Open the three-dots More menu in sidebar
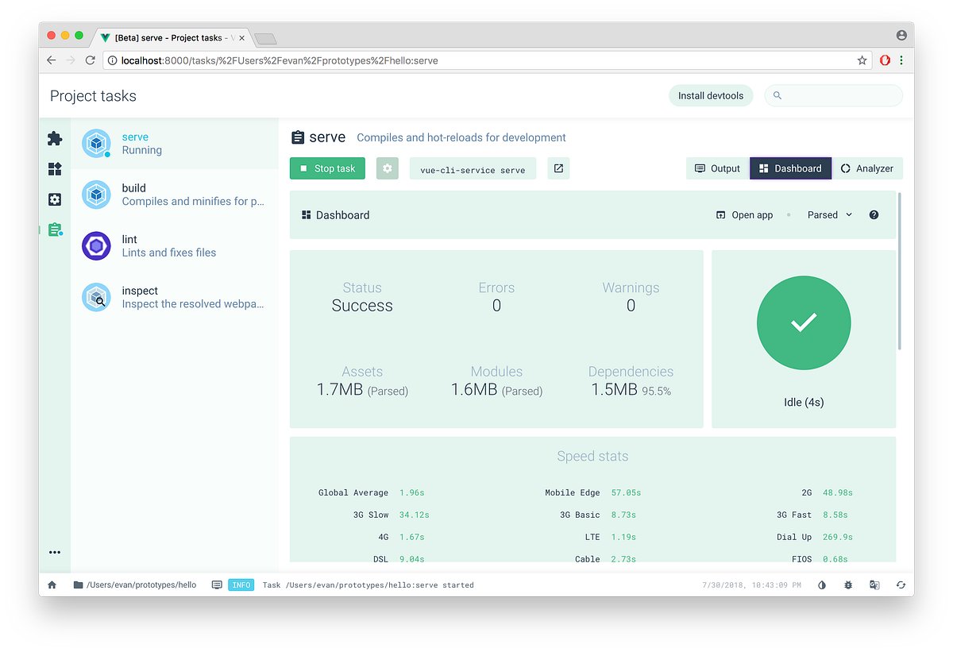953x652 pixels. click(55, 552)
